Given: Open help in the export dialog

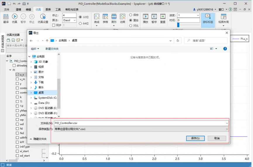Looking at the screenshot, I should pyautogui.click(x=225, y=49).
